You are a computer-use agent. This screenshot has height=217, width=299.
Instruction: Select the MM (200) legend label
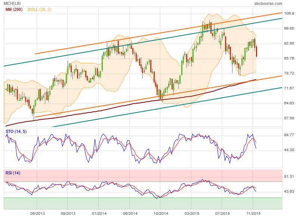tap(14, 10)
